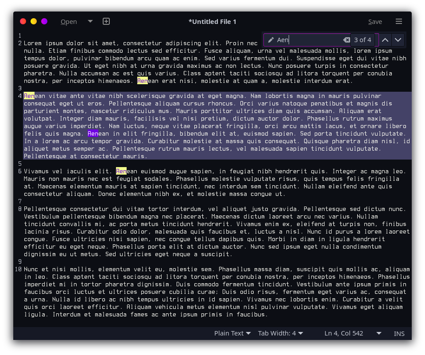Open the Tab Width: 4 dropdown
Screen dimensions: 425x355
click(x=281, y=333)
